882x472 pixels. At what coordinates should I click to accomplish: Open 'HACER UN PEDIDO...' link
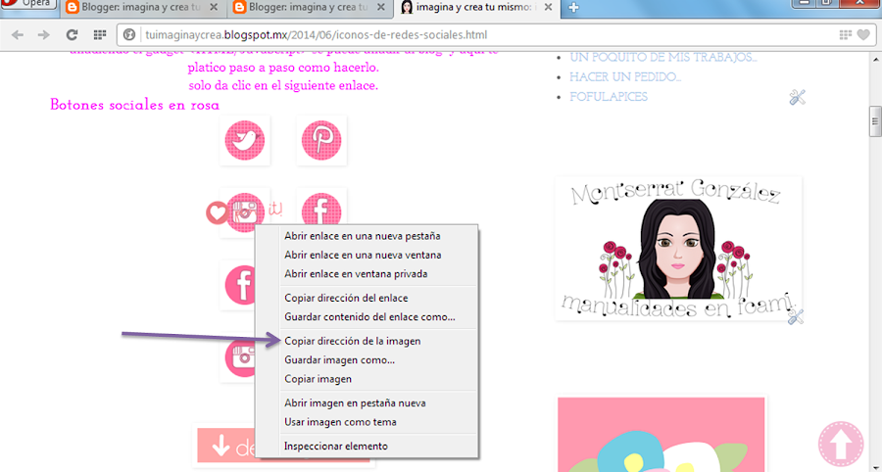pyautogui.click(x=625, y=77)
